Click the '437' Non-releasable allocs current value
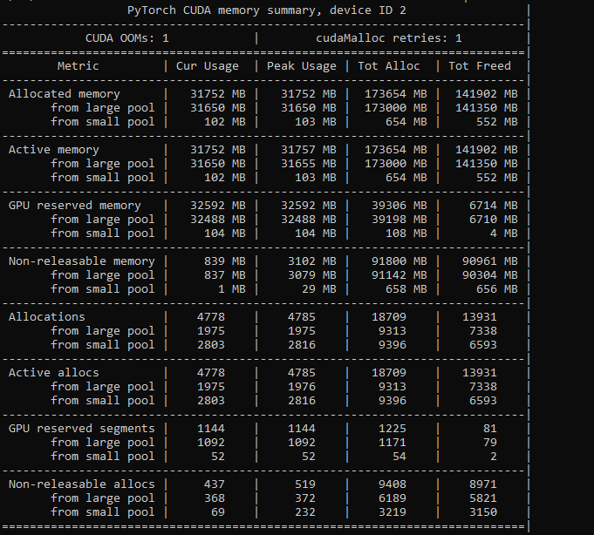The height and width of the screenshot is (535, 594). [215, 484]
